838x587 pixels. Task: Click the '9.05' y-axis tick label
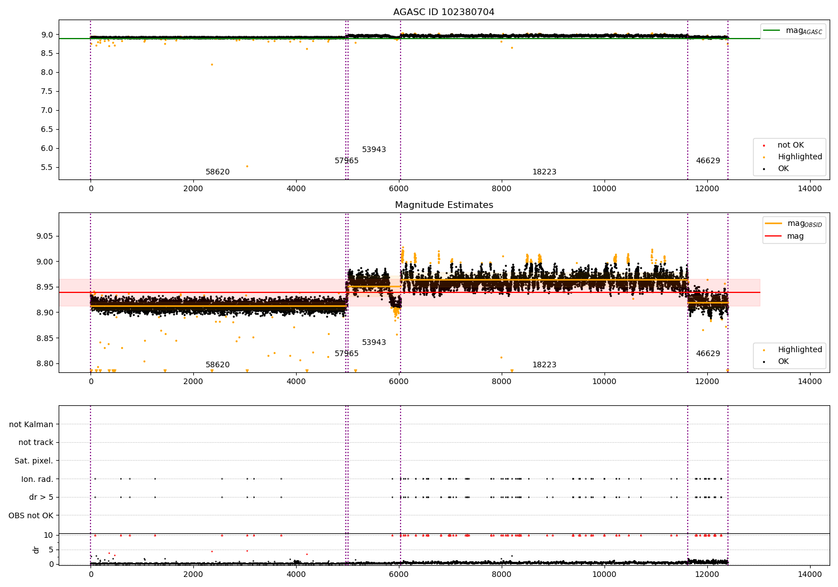pyautogui.click(x=44, y=236)
